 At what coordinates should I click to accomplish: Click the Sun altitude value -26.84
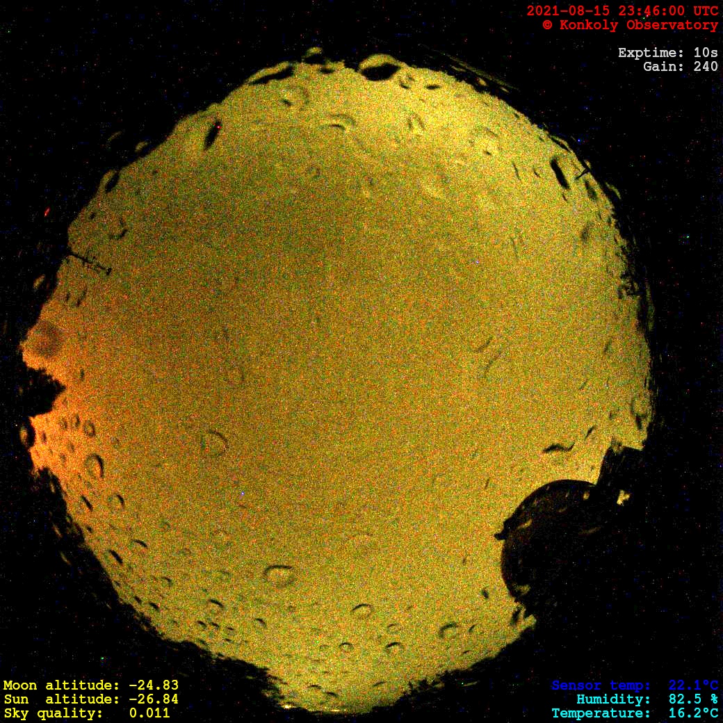coord(153,699)
